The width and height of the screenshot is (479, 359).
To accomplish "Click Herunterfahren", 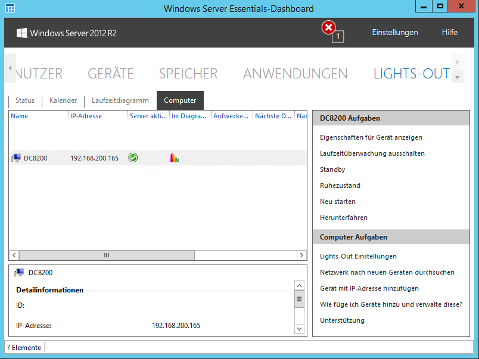I will click(x=344, y=218).
